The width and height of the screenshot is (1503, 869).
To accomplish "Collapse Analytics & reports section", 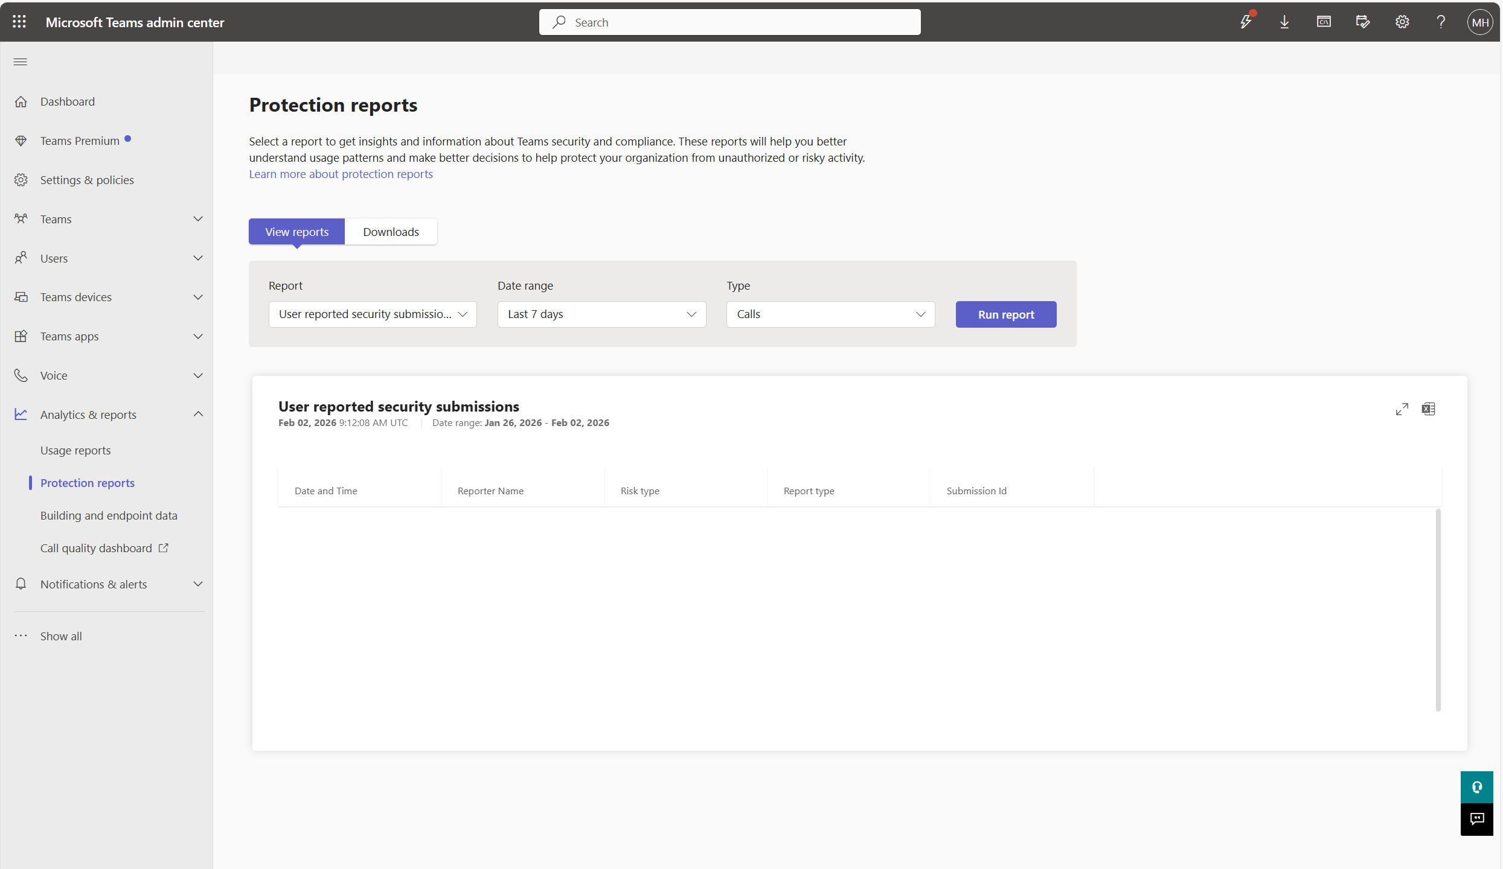I will pyautogui.click(x=198, y=415).
